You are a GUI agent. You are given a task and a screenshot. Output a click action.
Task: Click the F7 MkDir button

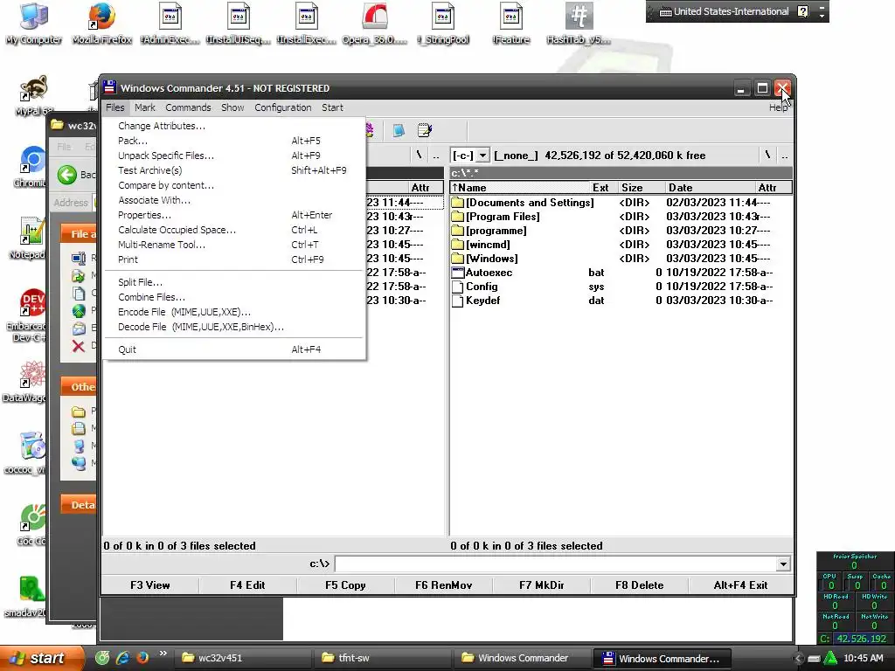coord(542,585)
